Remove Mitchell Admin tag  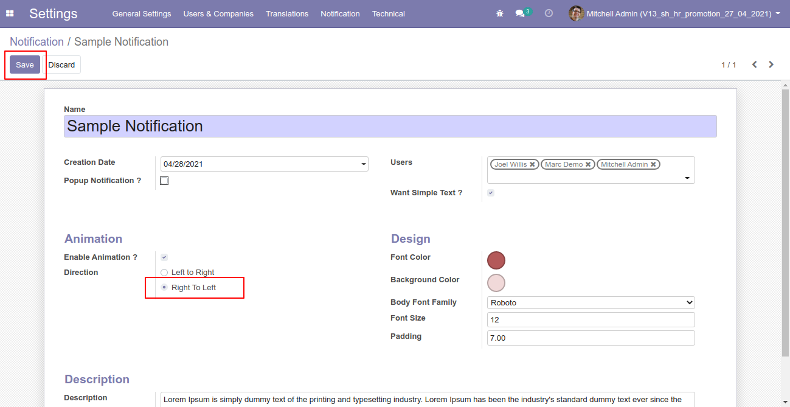[653, 164]
